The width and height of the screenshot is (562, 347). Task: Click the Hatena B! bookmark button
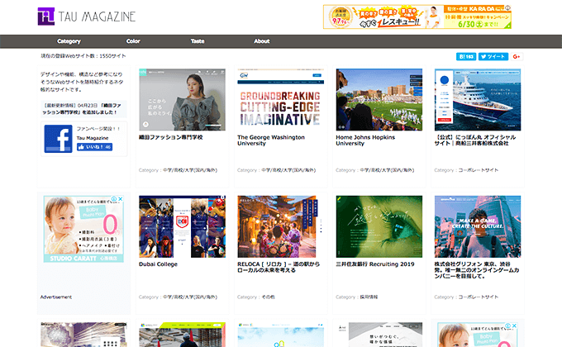(x=466, y=57)
